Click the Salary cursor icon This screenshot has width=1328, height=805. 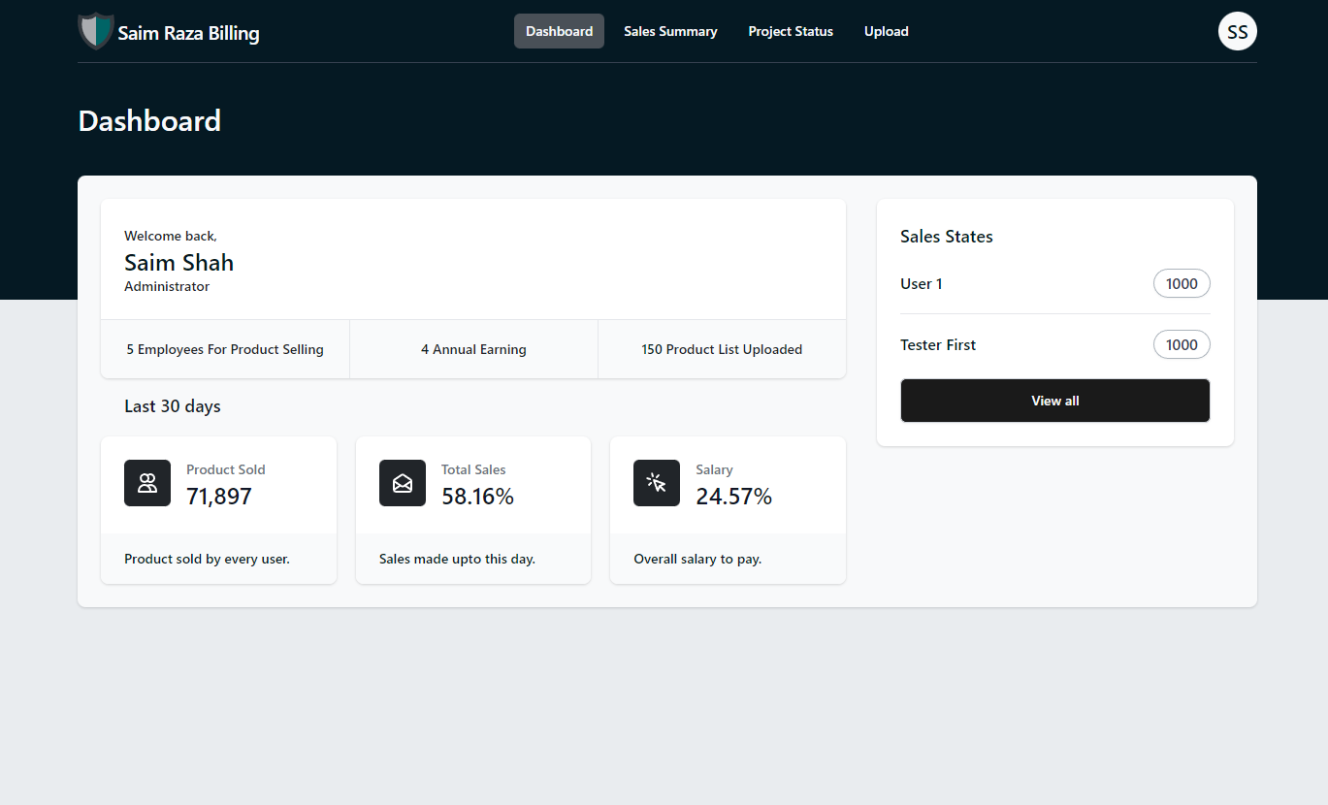pos(657,482)
